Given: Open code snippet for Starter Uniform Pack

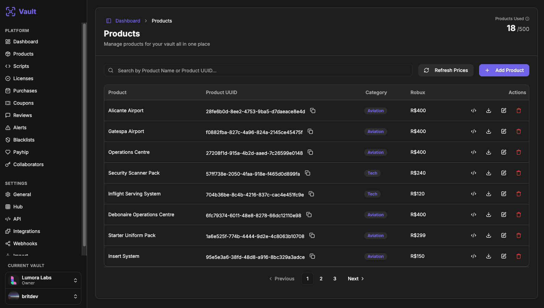Looking at the screenshot, I should click(474, 235).
